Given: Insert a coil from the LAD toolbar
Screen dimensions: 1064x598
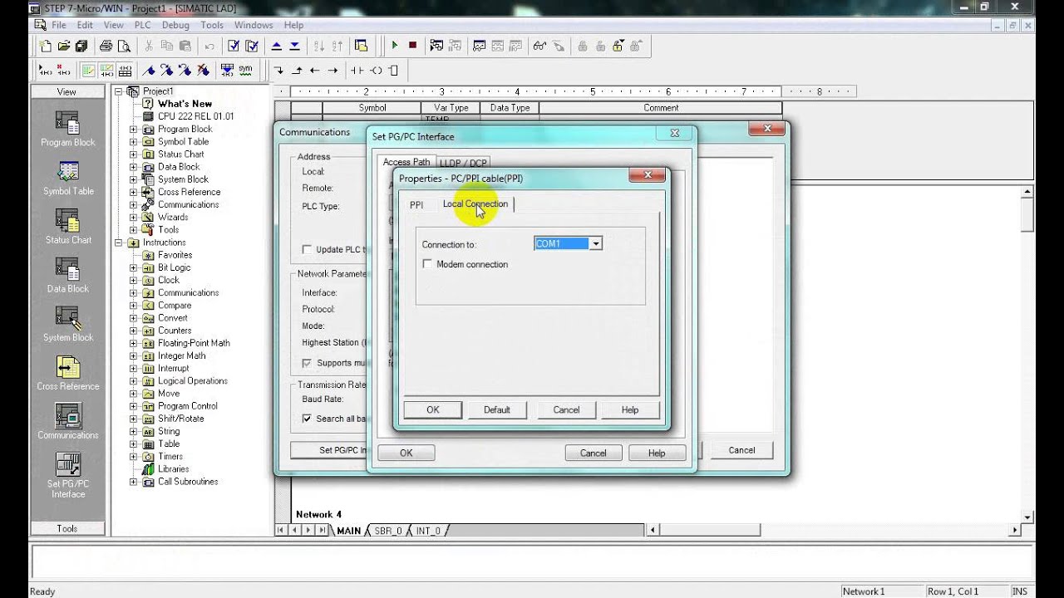Looking at the screenshot, I should point(376,71).
